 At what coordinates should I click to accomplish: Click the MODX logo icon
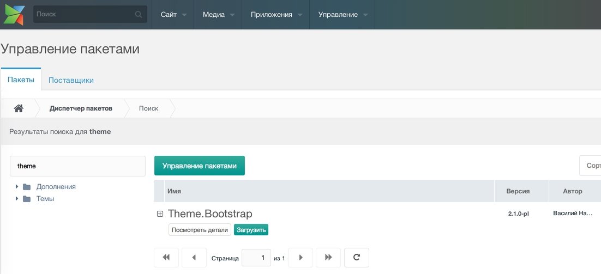pos(15,14)
